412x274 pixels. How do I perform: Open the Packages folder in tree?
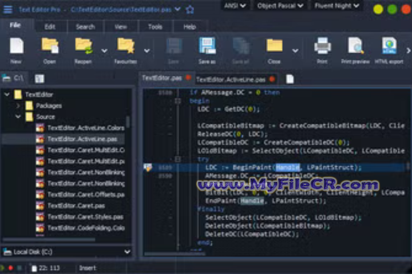coord(49,106)
